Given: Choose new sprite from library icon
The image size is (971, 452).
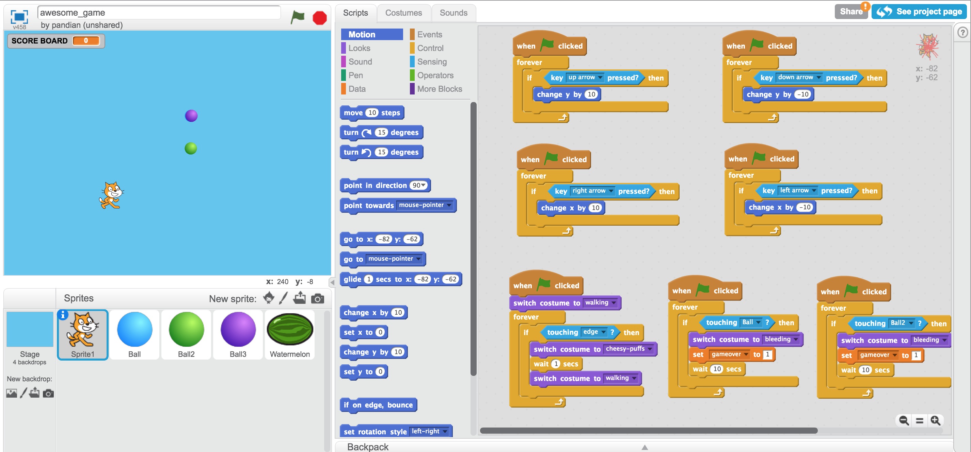Looking at the screenshot, I should [x=269, y=298].
